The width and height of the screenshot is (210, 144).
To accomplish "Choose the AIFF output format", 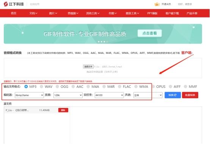I will click(x=170, y=86).
